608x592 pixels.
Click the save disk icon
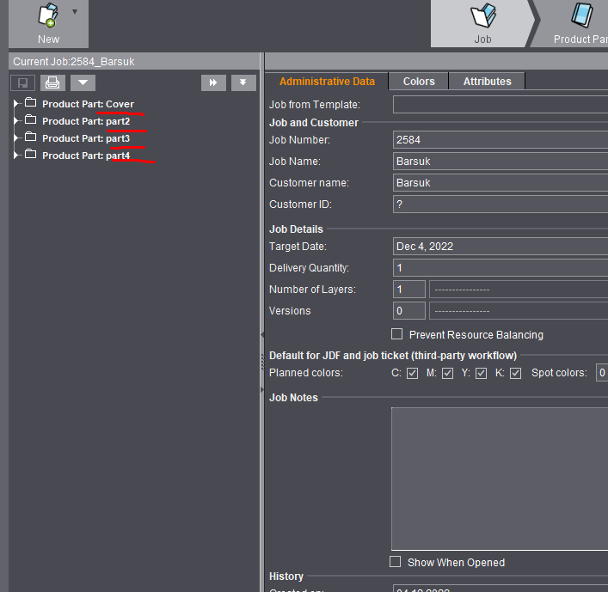[22, 82]
